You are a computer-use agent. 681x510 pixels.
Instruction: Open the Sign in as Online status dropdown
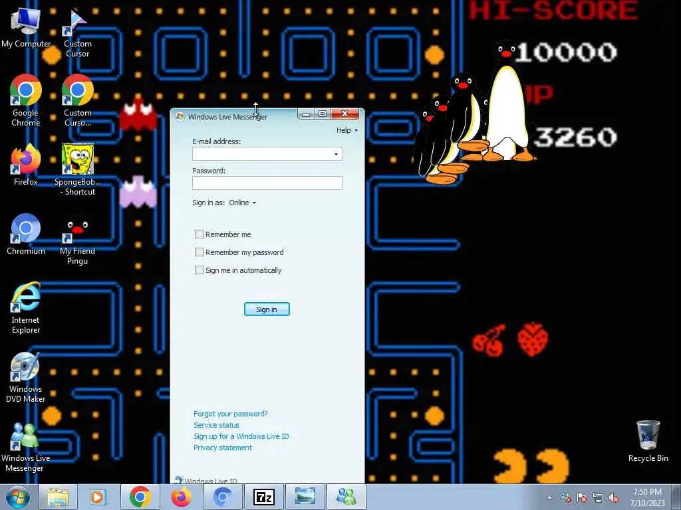(x=243, y=203)
